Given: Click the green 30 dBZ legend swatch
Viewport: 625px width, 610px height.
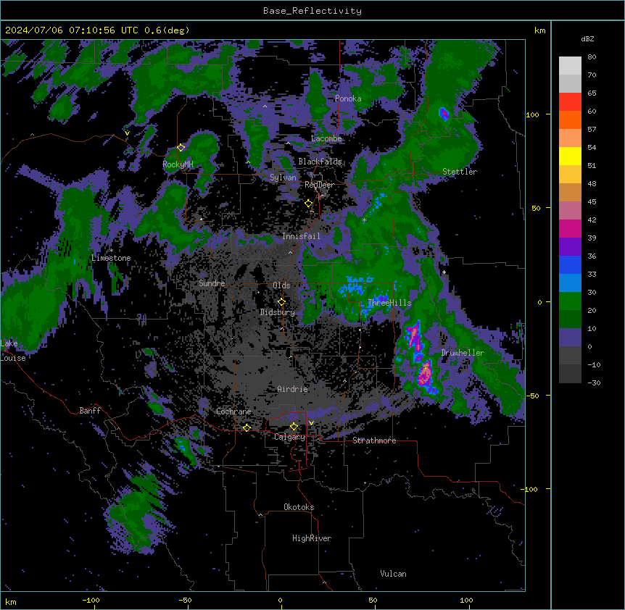Looking at the screenshot, I should point(570,301).
